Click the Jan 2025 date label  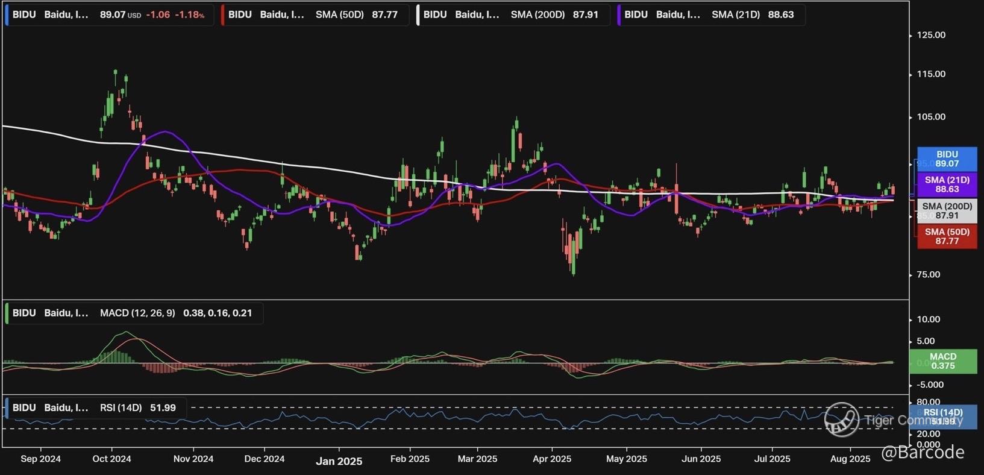click(339, 461)
